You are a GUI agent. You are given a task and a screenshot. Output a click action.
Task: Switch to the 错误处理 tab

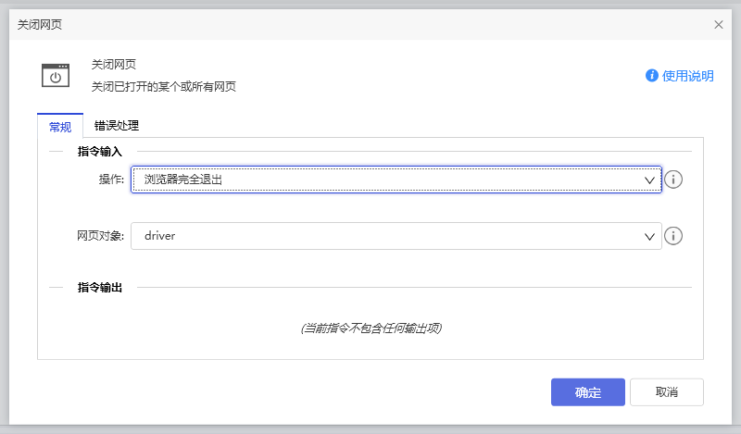117,126
